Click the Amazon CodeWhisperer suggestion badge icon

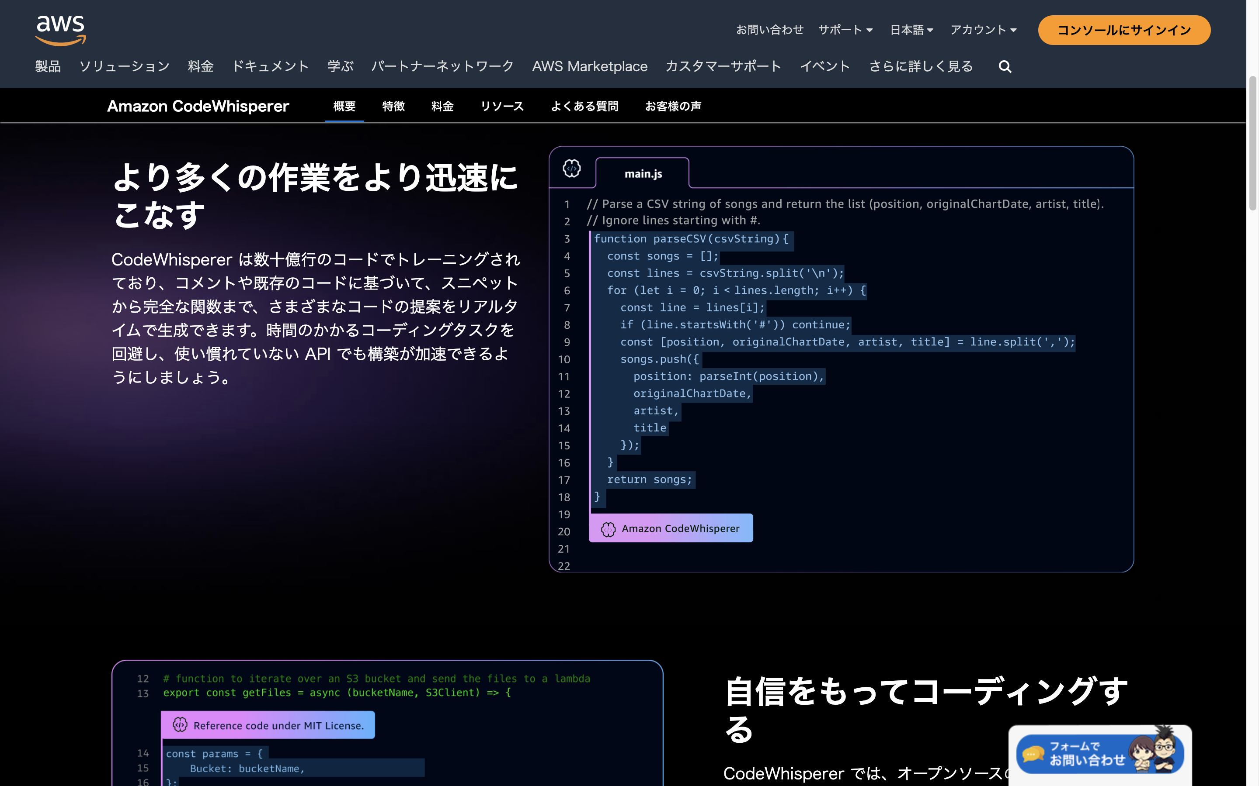(x=608, y=528)
